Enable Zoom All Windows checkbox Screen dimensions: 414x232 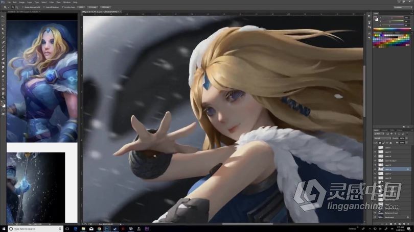[44, 7]
